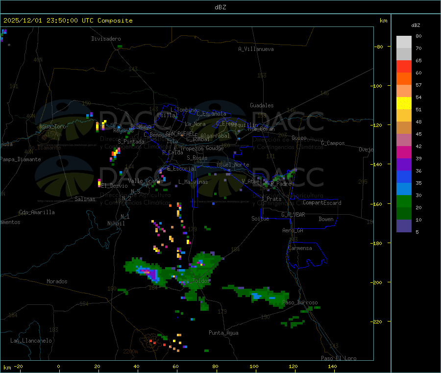This screenshot has height=373, width=441.
Task: Click the E_Escorial label
Action: [x=182, y=169]
